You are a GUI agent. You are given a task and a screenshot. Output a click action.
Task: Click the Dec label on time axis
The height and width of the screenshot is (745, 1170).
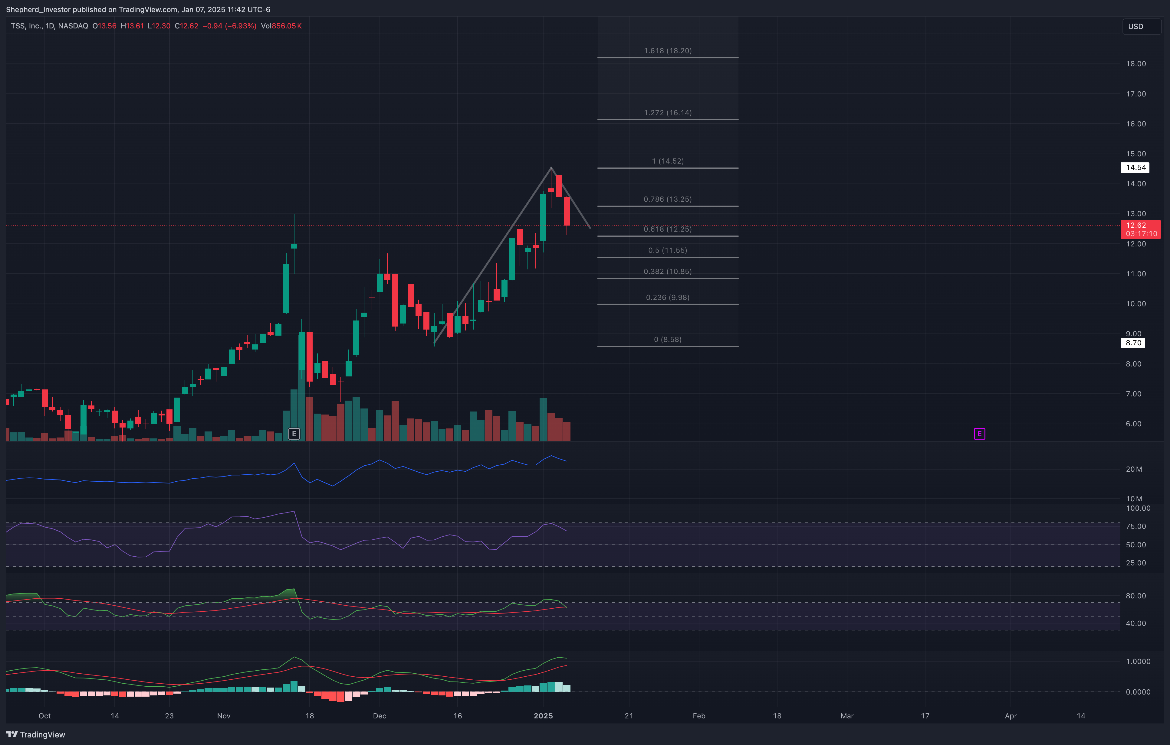pos(380,716)
